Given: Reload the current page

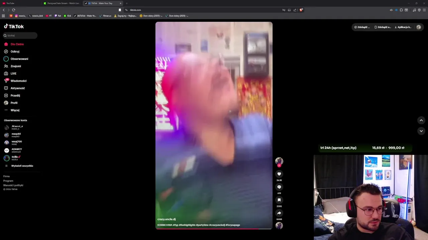Looking at the screenshot, I should [14, 10].
